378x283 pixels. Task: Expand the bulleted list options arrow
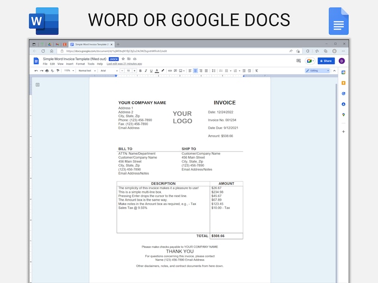point(231,71)
